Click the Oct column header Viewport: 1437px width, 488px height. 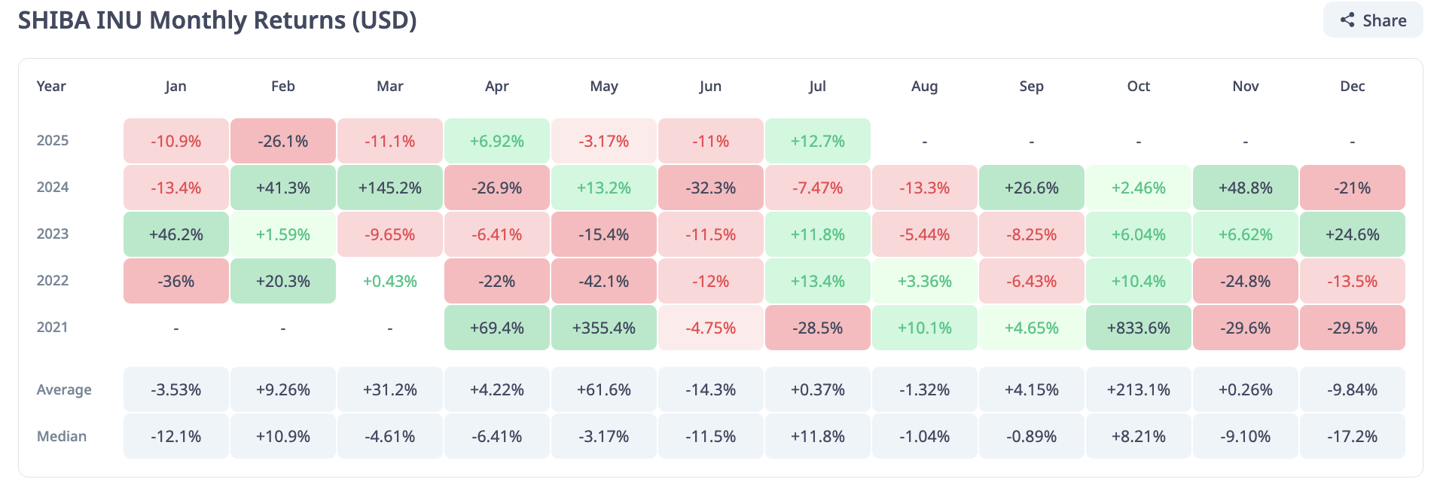(x=1138, y=86)
